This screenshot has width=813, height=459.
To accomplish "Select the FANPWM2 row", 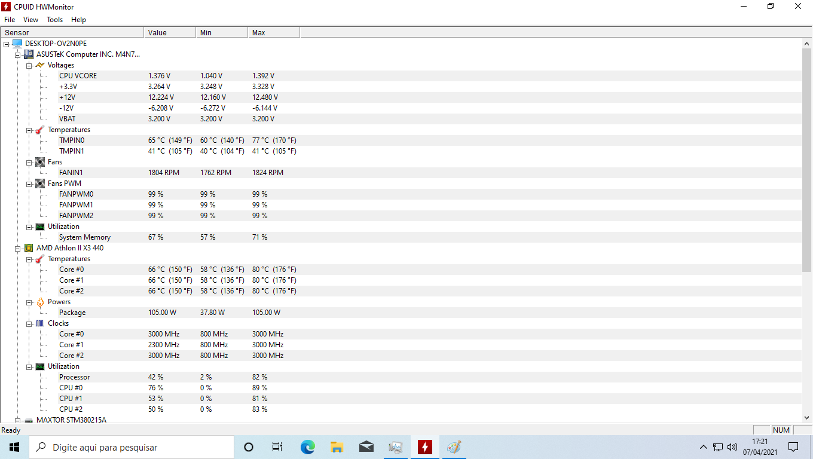I will (401, 216).
